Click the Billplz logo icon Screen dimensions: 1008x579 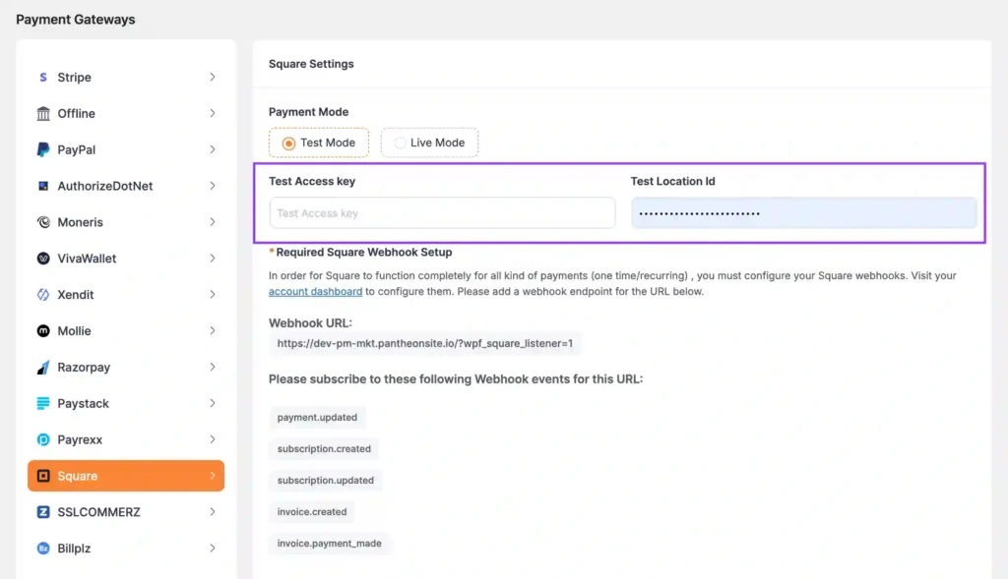(x=43, y=549)
